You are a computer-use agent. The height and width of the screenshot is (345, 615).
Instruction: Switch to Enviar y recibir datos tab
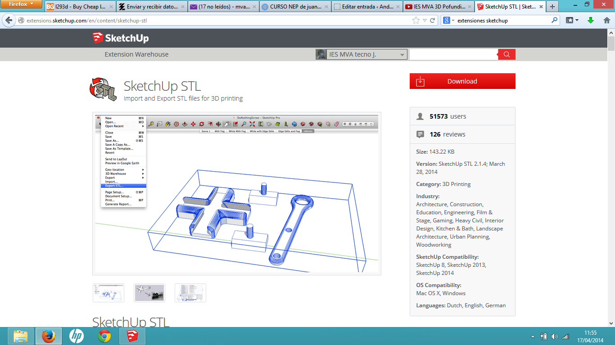(151, 7)
